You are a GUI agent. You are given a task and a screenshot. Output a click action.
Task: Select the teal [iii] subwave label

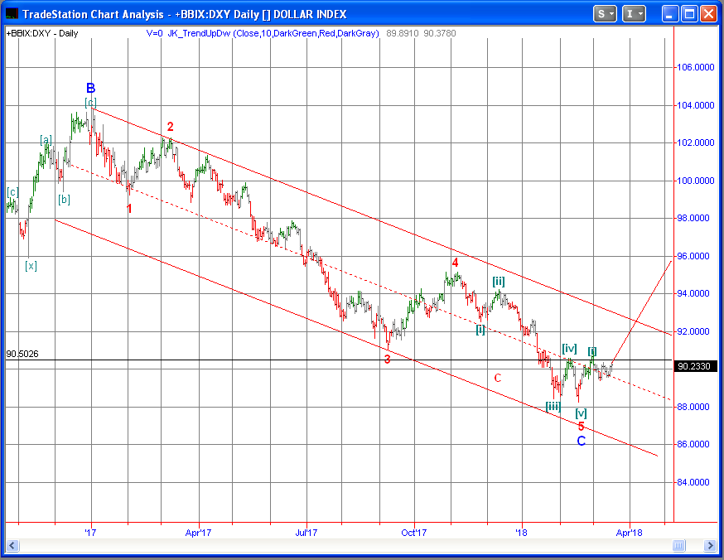tap(553, 406)
